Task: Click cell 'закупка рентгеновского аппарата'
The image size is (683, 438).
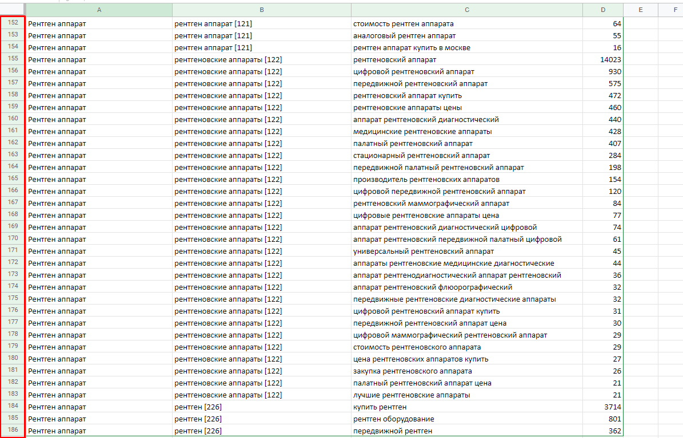Action: coord(466,371)
